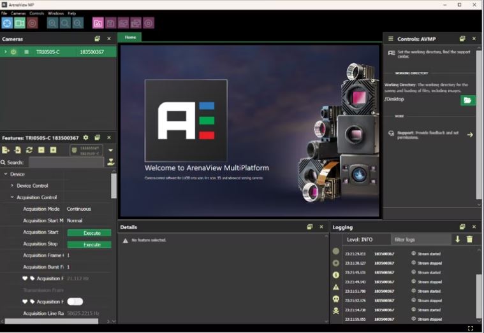Toggle the Acquisition Frame Rate Enable switch
The width and height of the screenshot is (484, 333).
75,301
